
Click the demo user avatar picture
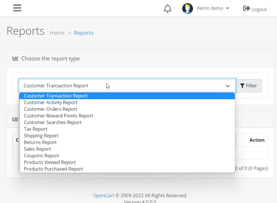(x=187, y=9)
